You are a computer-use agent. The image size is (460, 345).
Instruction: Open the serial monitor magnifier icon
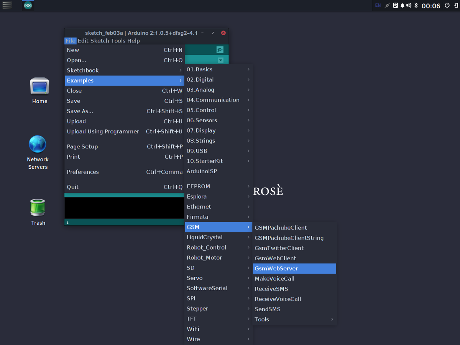[x=220, y=50]
